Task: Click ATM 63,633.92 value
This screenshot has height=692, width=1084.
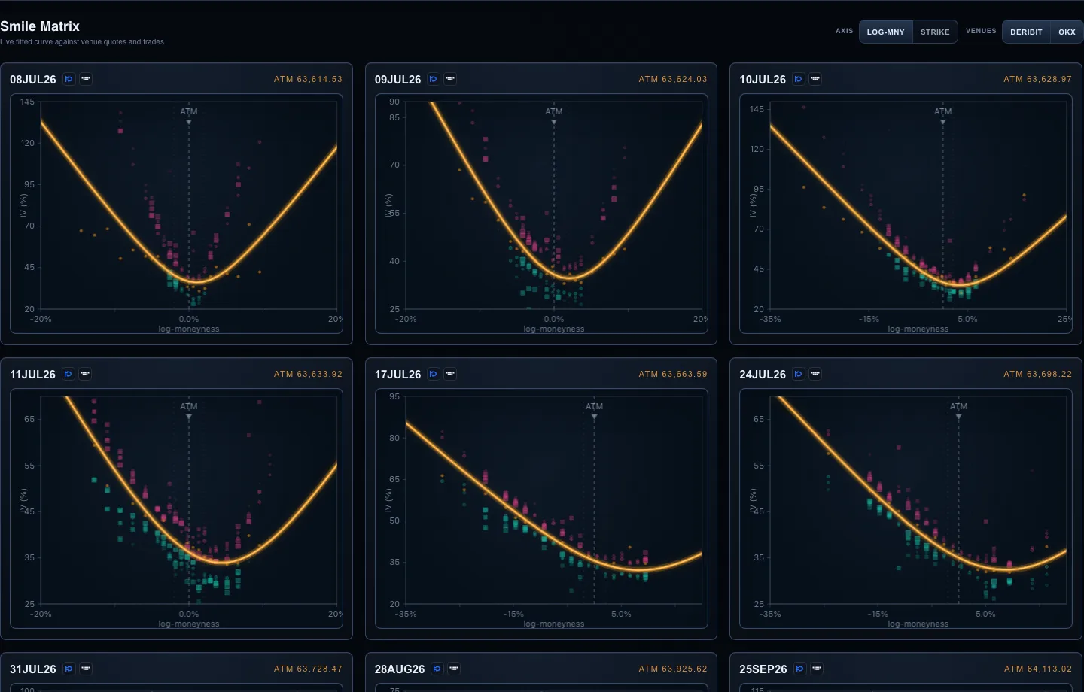Action: 308,374
